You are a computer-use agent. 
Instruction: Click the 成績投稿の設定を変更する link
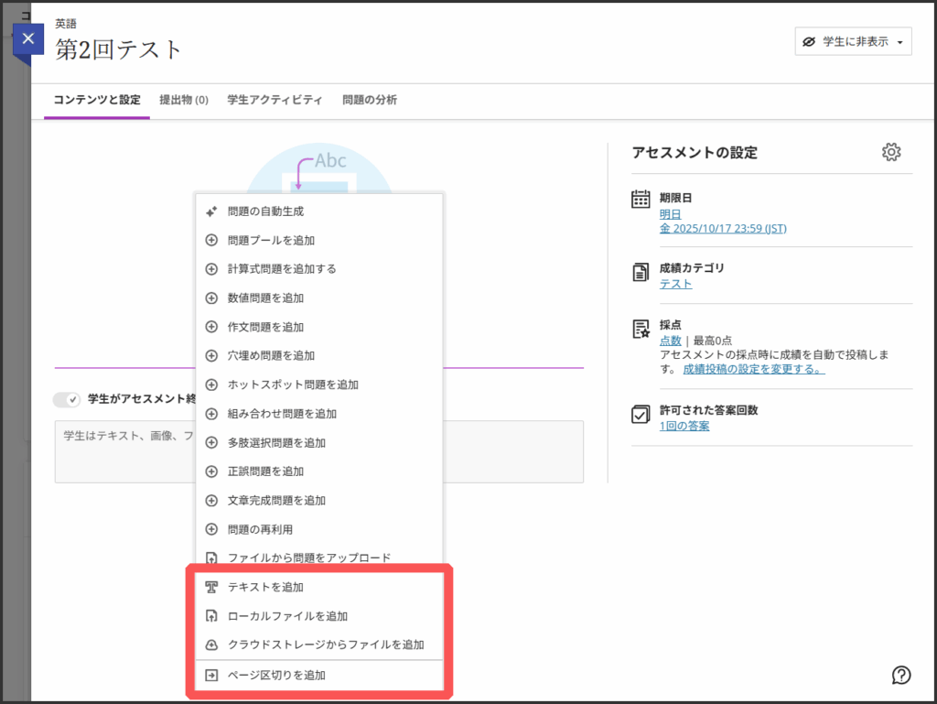pyautogui.click(x=753, y=369)
